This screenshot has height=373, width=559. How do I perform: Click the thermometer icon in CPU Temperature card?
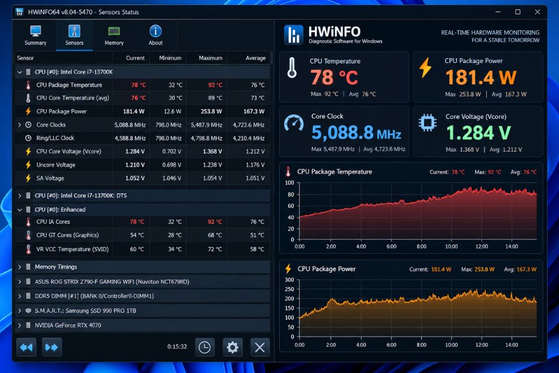[x=292, y=68]
